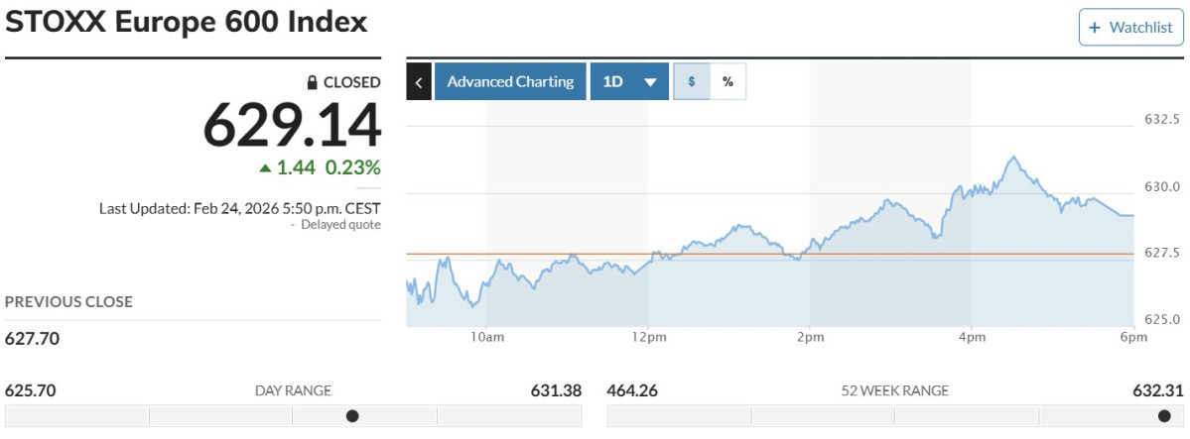Click the 4pm time axis label

(x=972, y=337)
